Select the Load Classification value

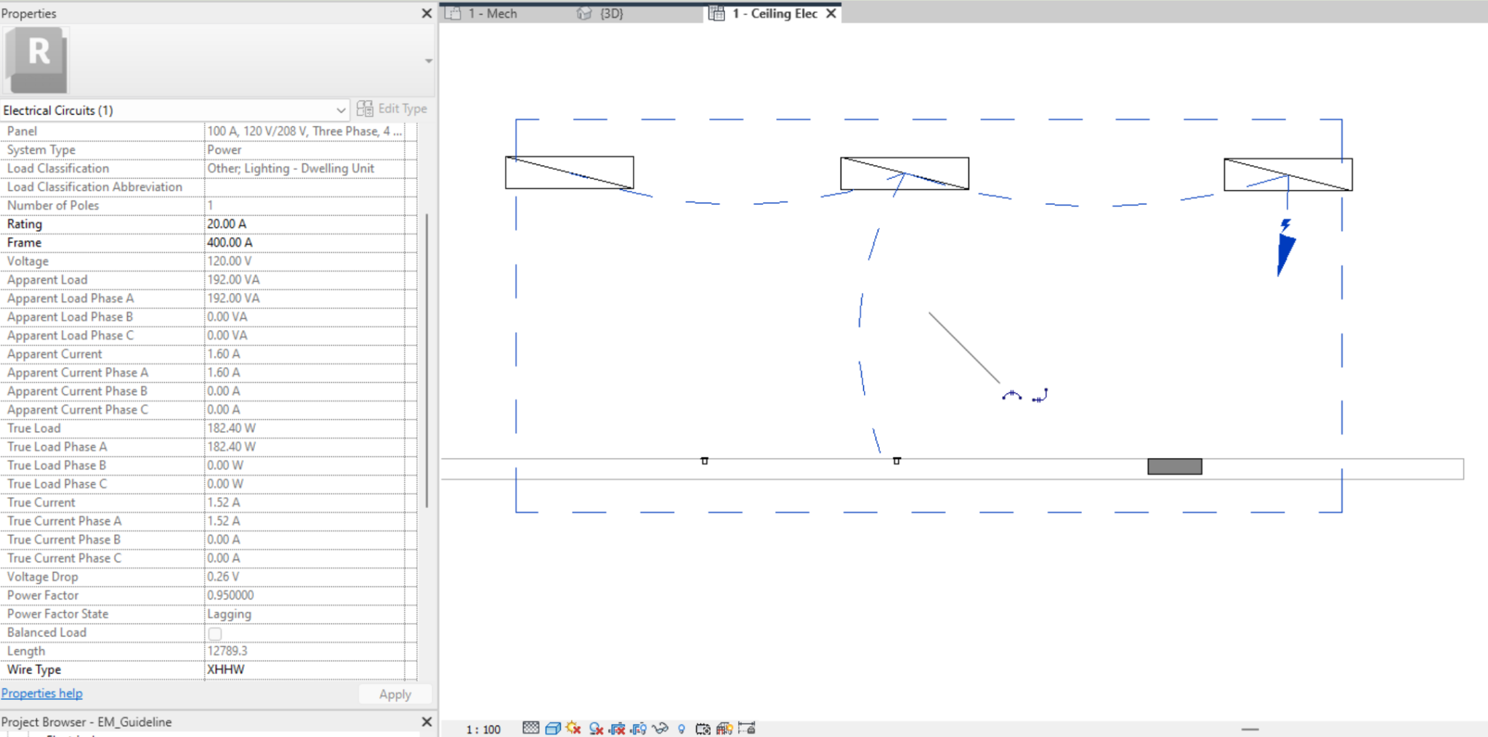[305, 169]
